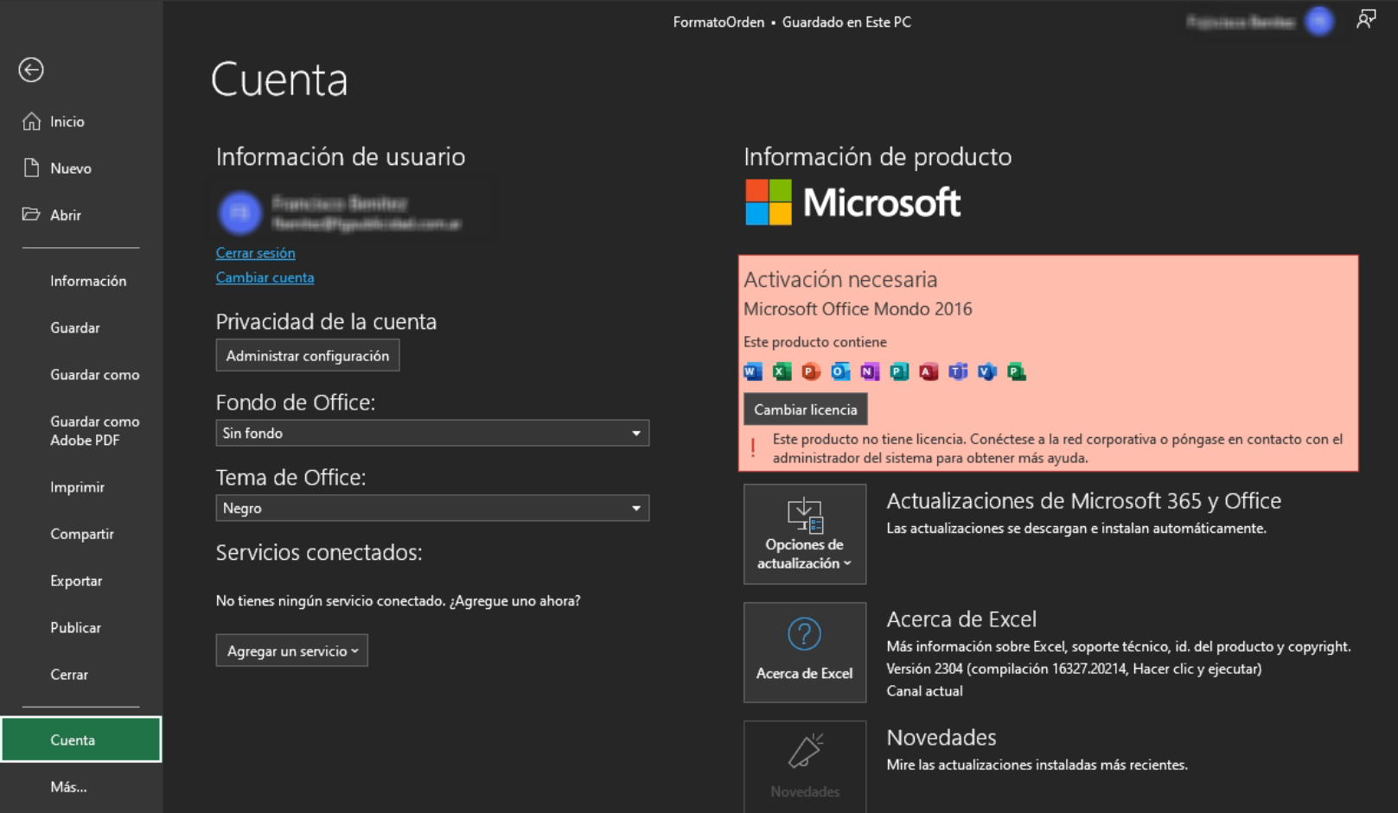The width and height of the screenshot is (1398, 813).
Task: Click the user avatar in title bar
Action: tap(1319, 22)
